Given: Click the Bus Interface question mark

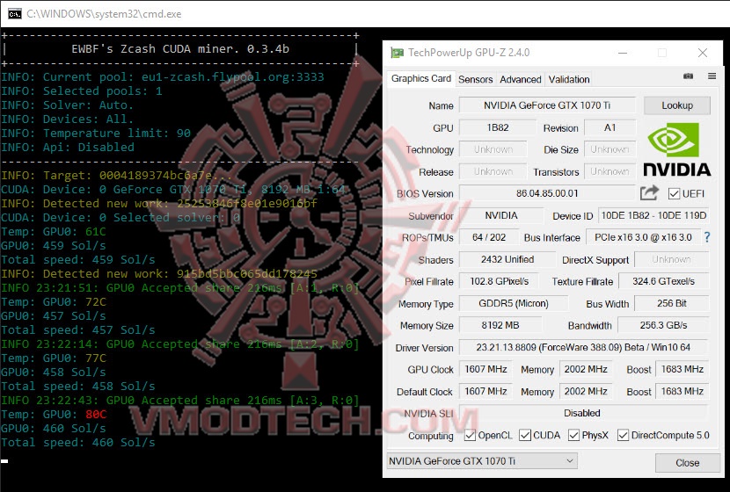Looking at the screenshot, I should [x=707, y=237].
